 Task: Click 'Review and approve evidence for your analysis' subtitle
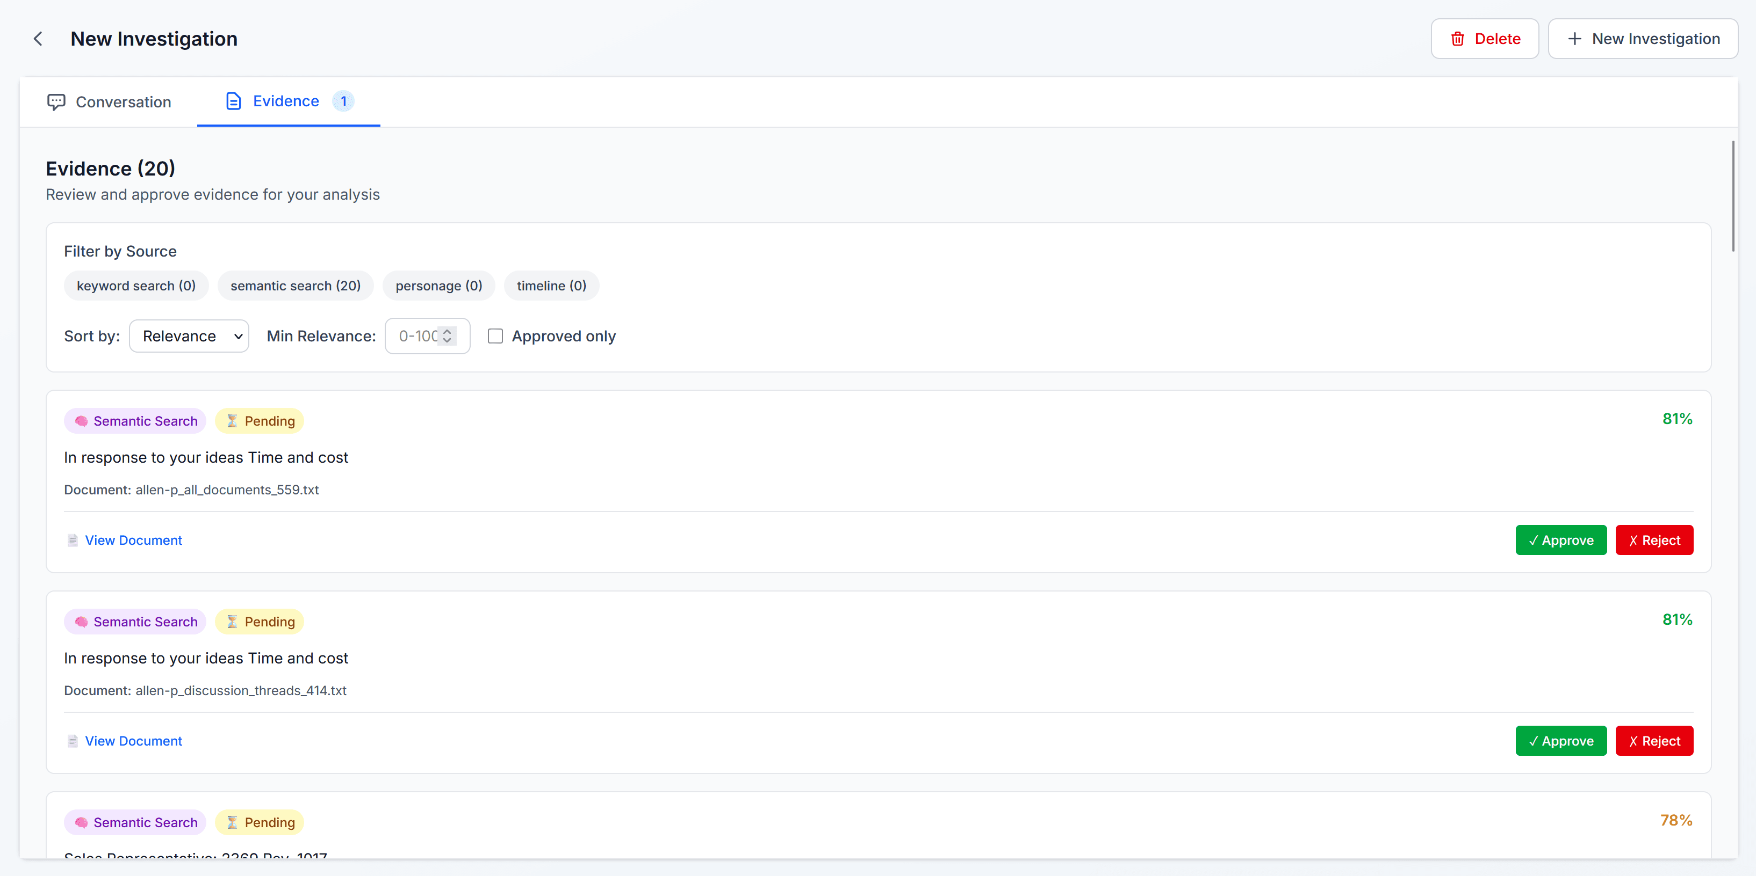213,195
